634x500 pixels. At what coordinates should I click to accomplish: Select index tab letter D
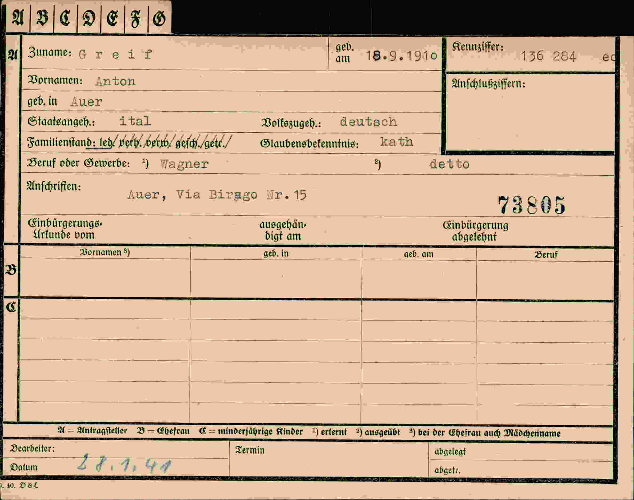click(x=89, y=18)
